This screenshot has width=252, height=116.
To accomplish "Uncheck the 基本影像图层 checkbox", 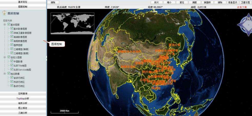I will [x=12, y=29].
